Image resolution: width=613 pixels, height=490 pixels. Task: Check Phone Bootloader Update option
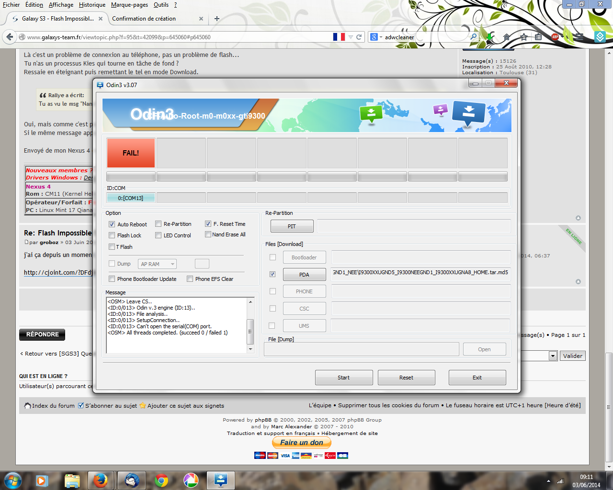(x=112, y=279)
